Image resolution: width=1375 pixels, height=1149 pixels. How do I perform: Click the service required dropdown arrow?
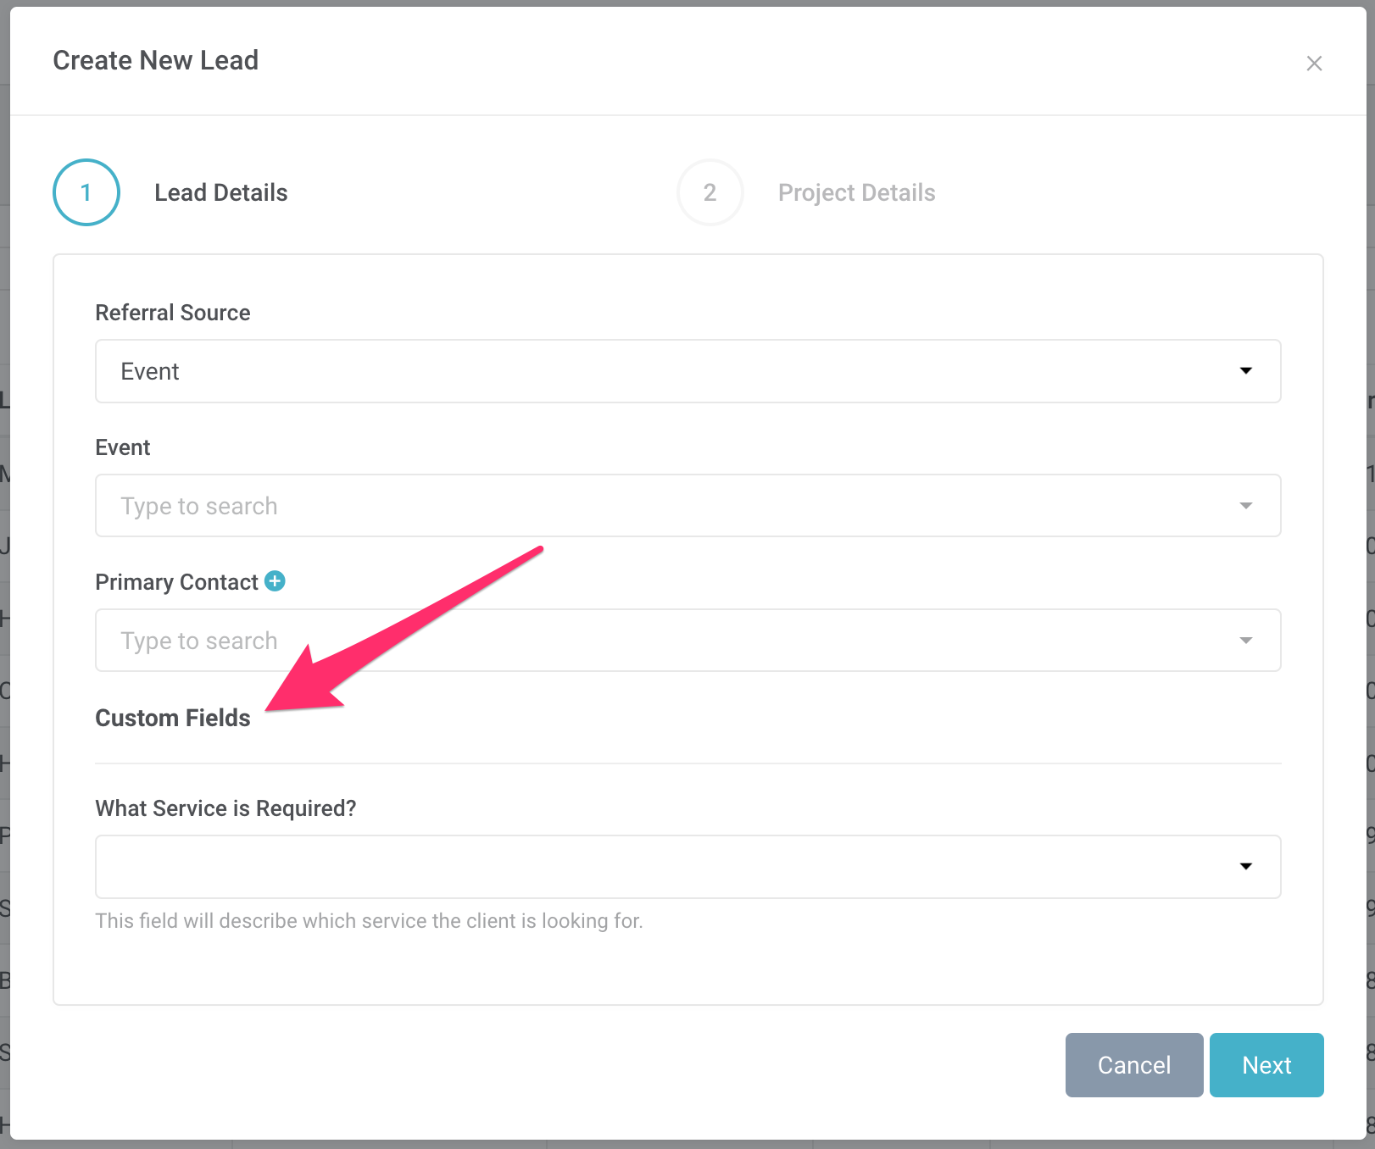point(1245,866)
